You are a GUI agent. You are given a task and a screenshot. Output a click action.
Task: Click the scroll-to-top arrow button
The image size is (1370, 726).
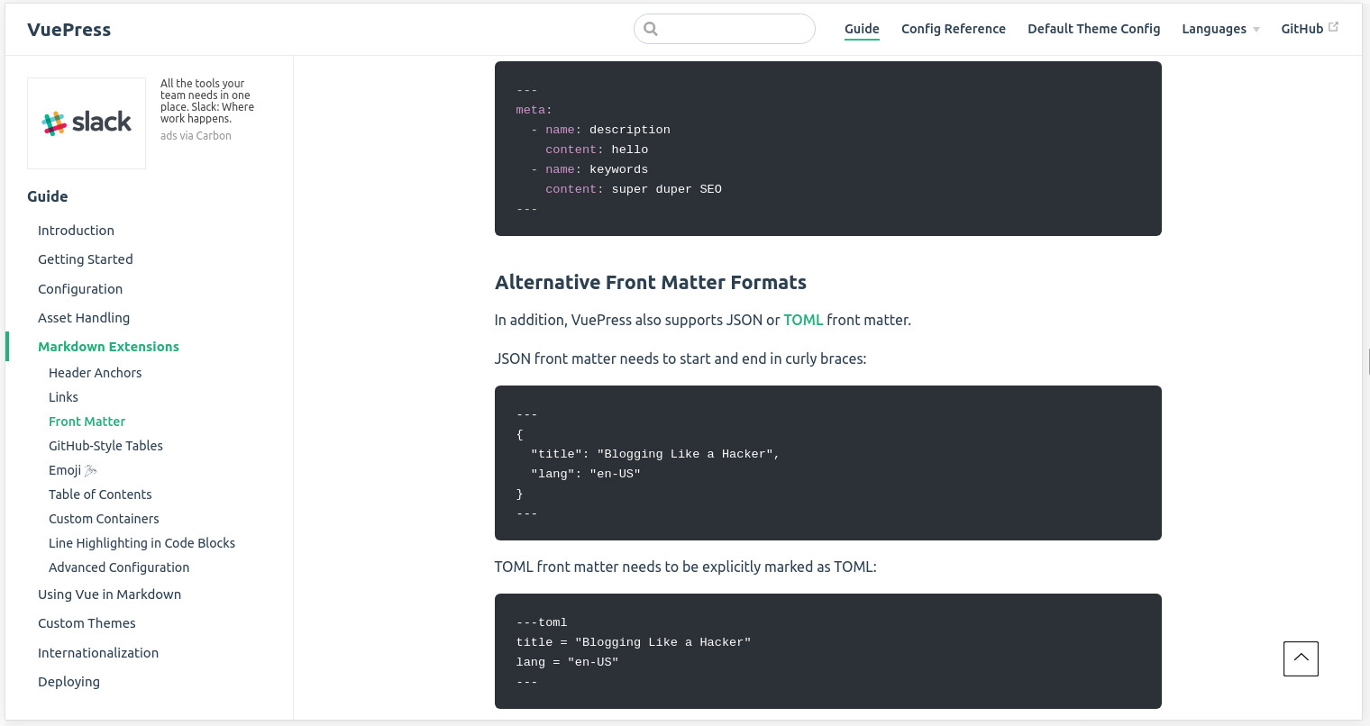click(x=1301, y=658)
